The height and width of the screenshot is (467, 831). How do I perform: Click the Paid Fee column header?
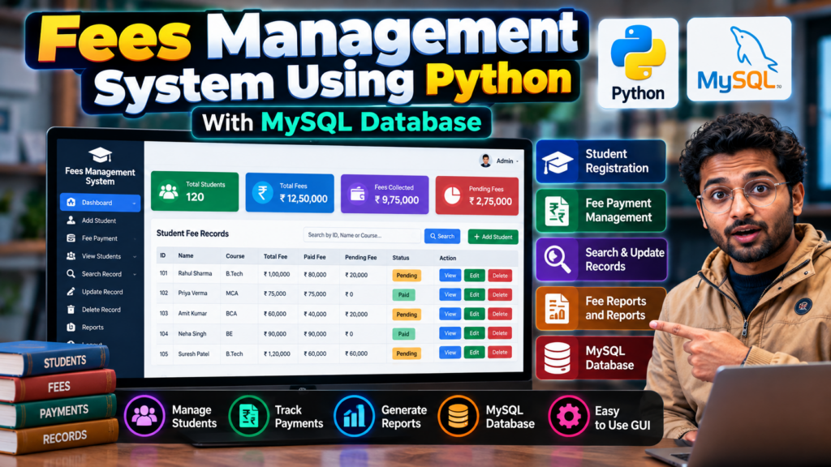click(314, 257)
